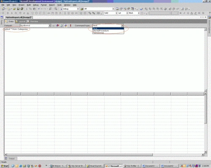The width and height of the screenshot is (211, 168).
Task: Expand the Dataset Northwind dropdown
Action: click(x=50, y=26)
